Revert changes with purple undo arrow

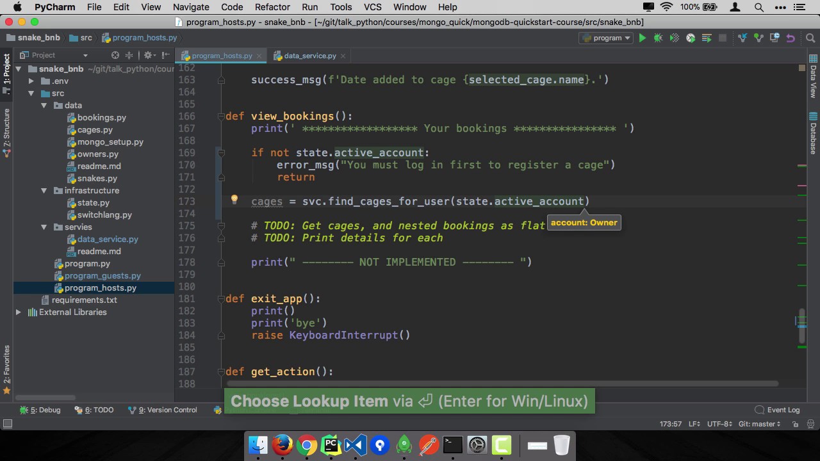point(791,38)
